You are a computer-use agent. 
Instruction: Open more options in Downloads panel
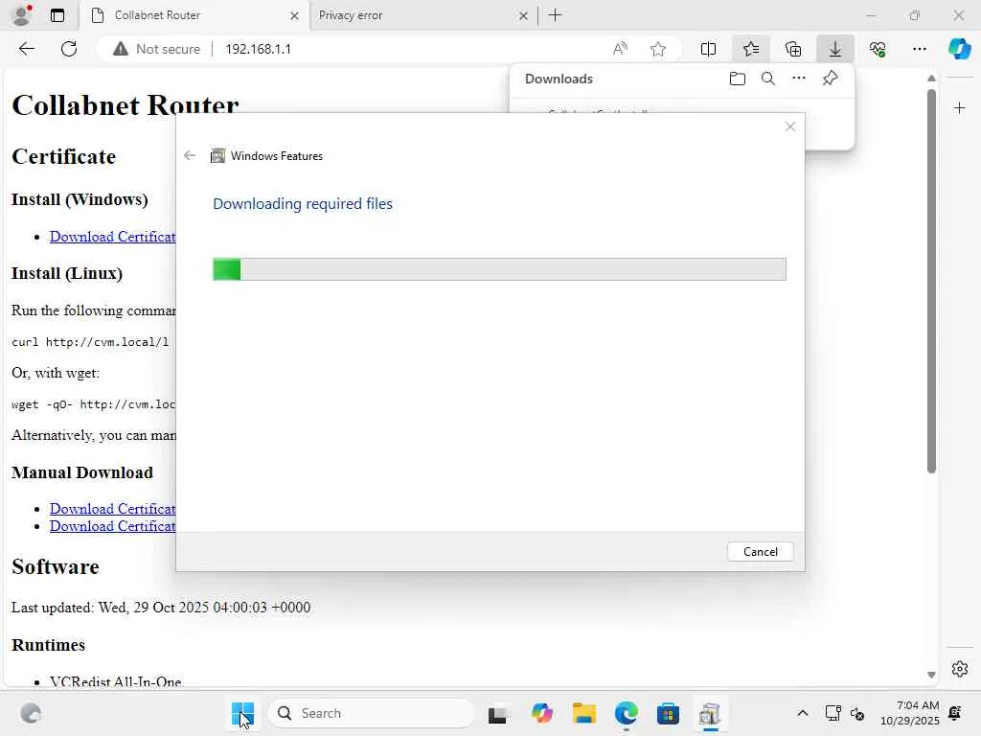pyautogui.click(x=799, y=79)
